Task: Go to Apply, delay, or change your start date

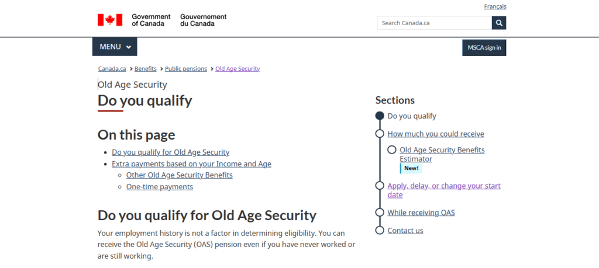Action: pos(444,190)
